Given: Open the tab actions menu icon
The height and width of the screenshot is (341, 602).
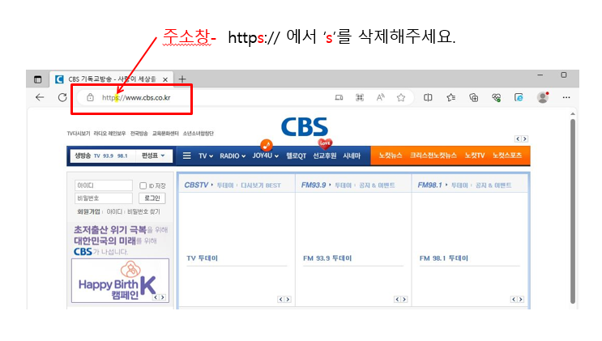Looking at the screenshot, I should pos(37,79).
